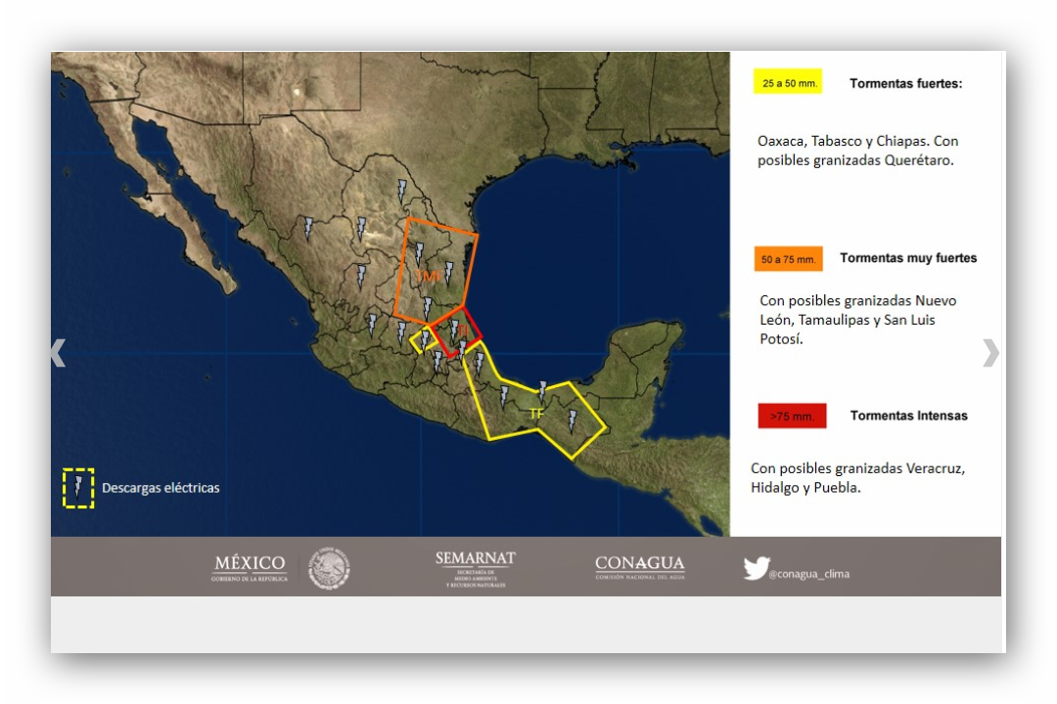Click the text mentioning Veracruz, Hidalgo y Puebla
Viewport: 1057px width, 704px height.
[857, 478]
